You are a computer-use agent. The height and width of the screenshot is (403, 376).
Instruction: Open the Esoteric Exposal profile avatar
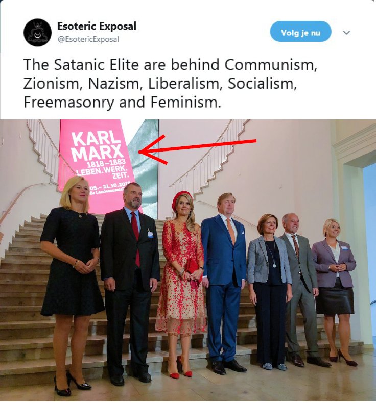pos(38,32)
